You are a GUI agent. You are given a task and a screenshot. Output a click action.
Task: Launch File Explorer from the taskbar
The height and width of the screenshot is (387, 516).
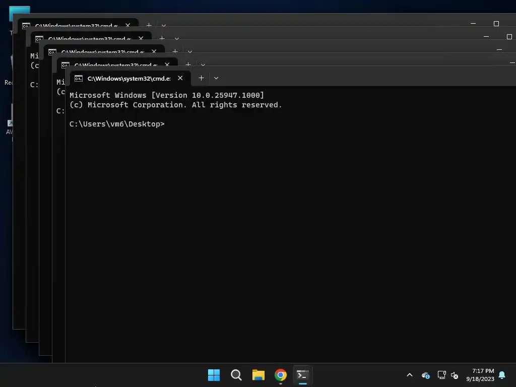tap(259, 375)
